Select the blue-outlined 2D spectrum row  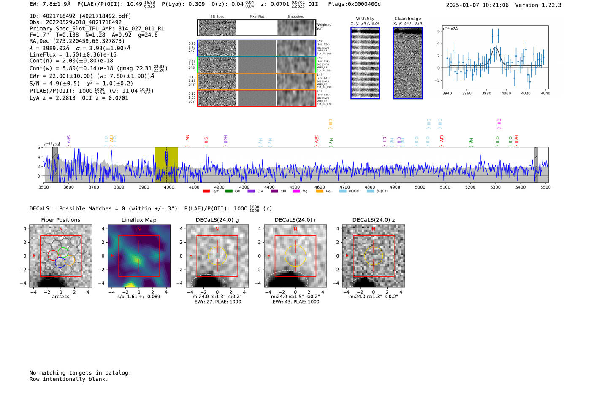[257, 48]
